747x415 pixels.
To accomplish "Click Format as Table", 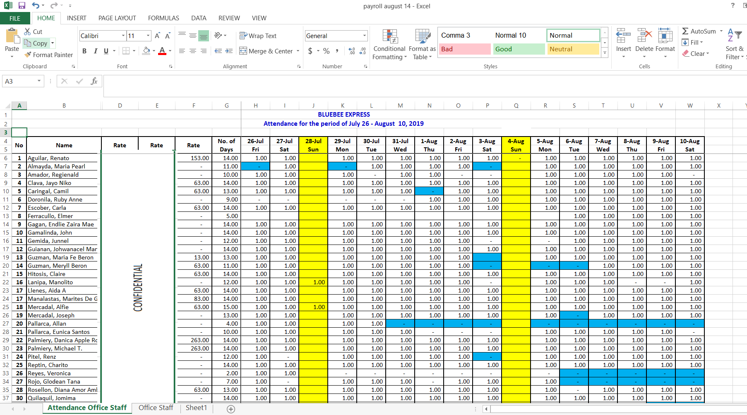I will [x=422, y=45].
